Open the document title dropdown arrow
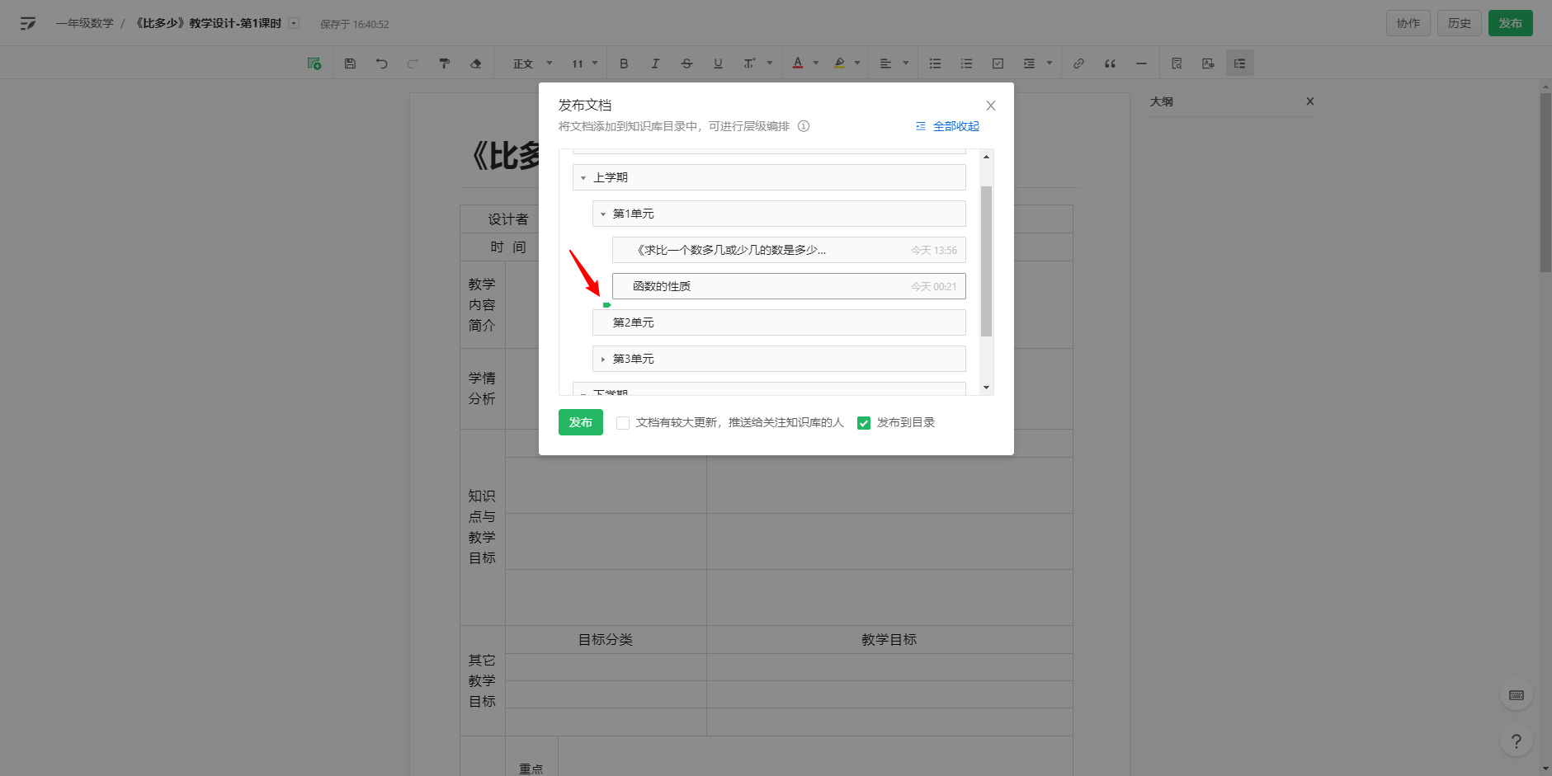 294,23
